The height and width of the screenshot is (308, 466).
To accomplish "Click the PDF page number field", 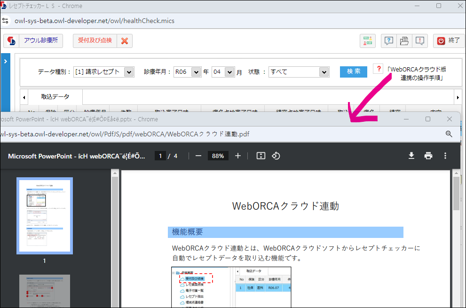I will pyautogui.click(x=160, y=156).
